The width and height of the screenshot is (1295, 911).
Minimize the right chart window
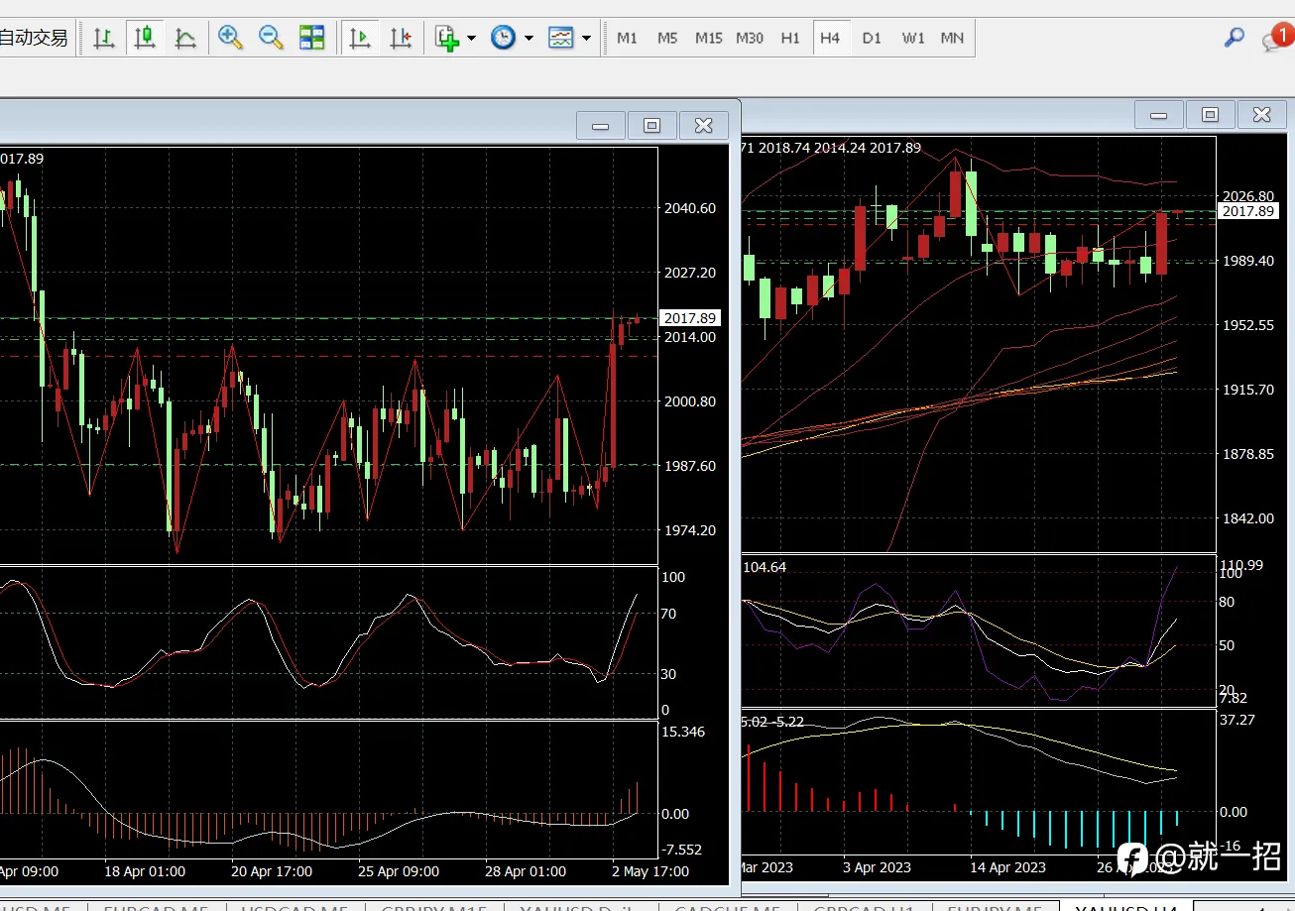1158,115
